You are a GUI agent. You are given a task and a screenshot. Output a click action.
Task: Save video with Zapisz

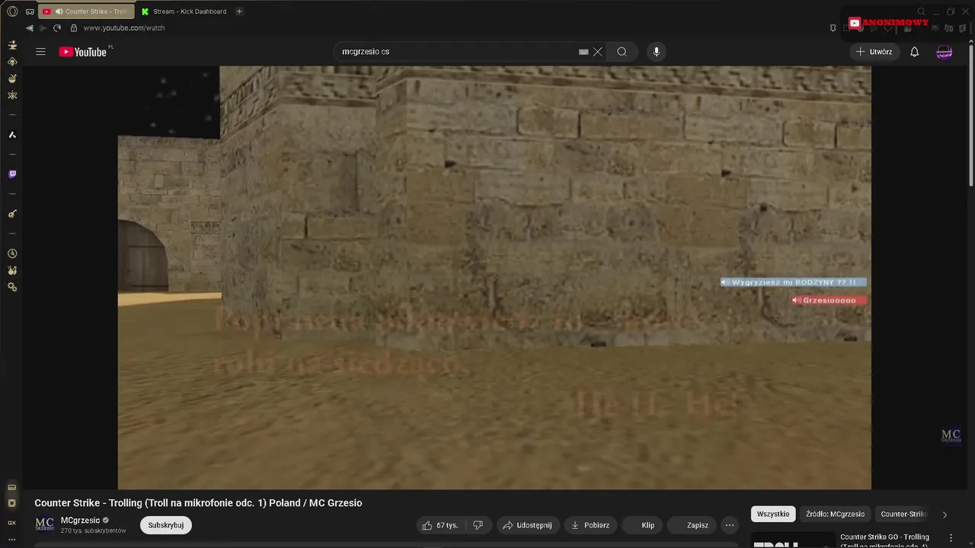tap(692, 525)
